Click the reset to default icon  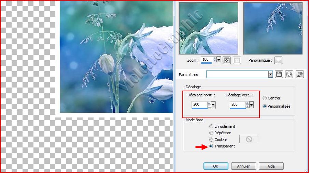click(300, 74)
